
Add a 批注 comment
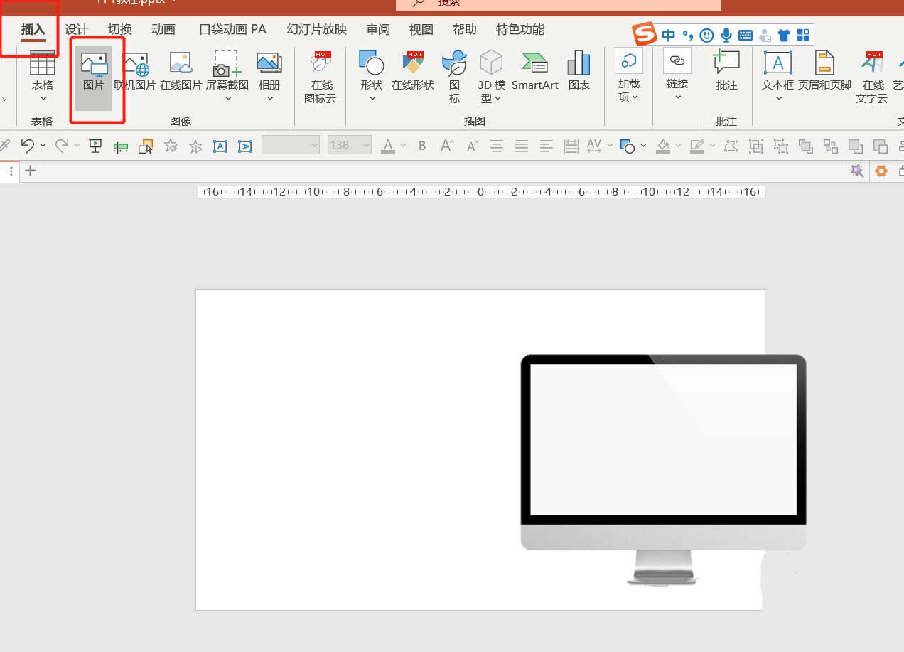click(x=726, y=72)
